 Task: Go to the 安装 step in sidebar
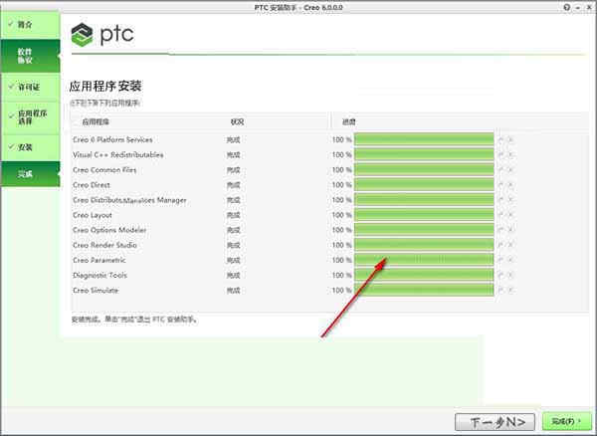tap(30, 147)
